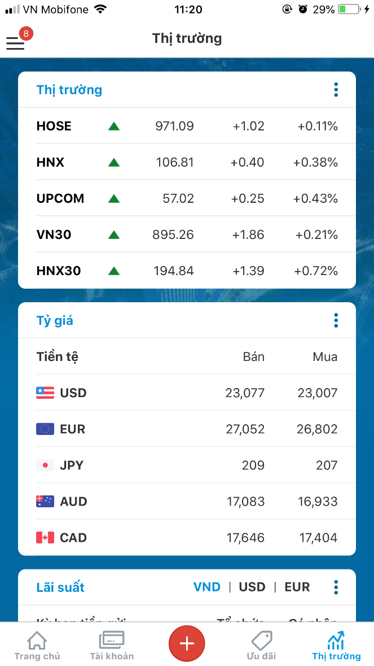Tap the Canadian dollar flag icon

click(45, 538)
